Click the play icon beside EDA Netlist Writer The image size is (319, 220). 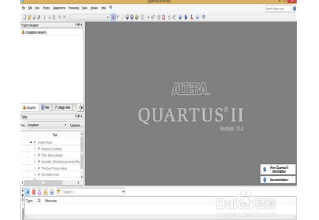[x=39, y=175]
